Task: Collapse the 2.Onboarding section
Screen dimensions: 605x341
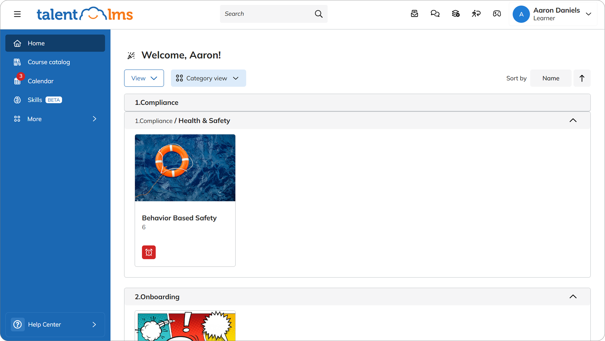Action: 573,297
